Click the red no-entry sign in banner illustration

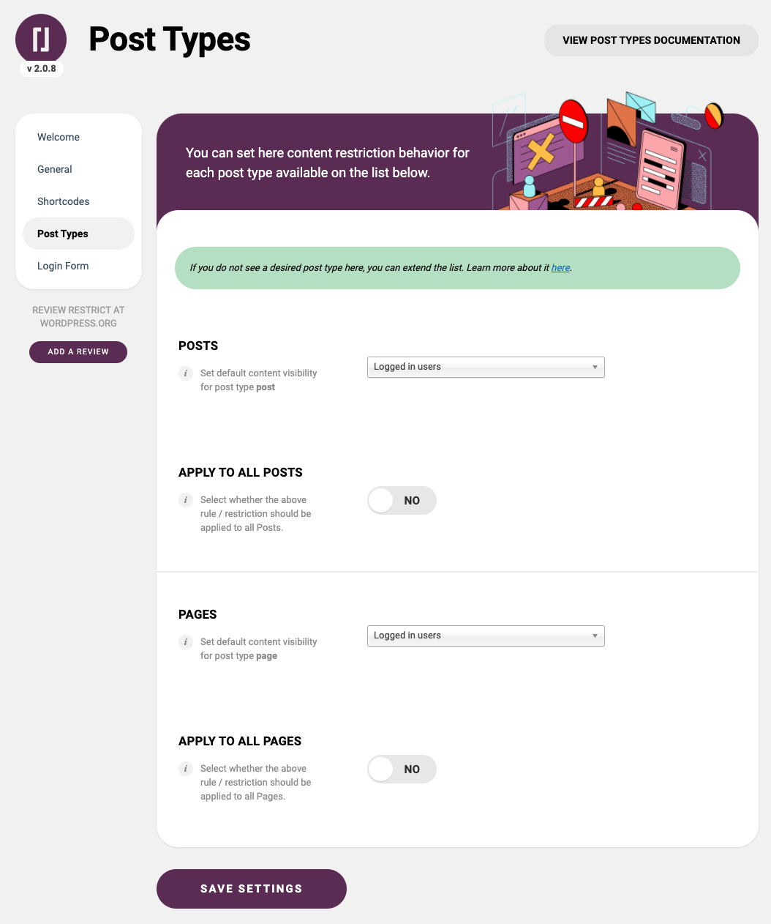(x=573, y=121)
